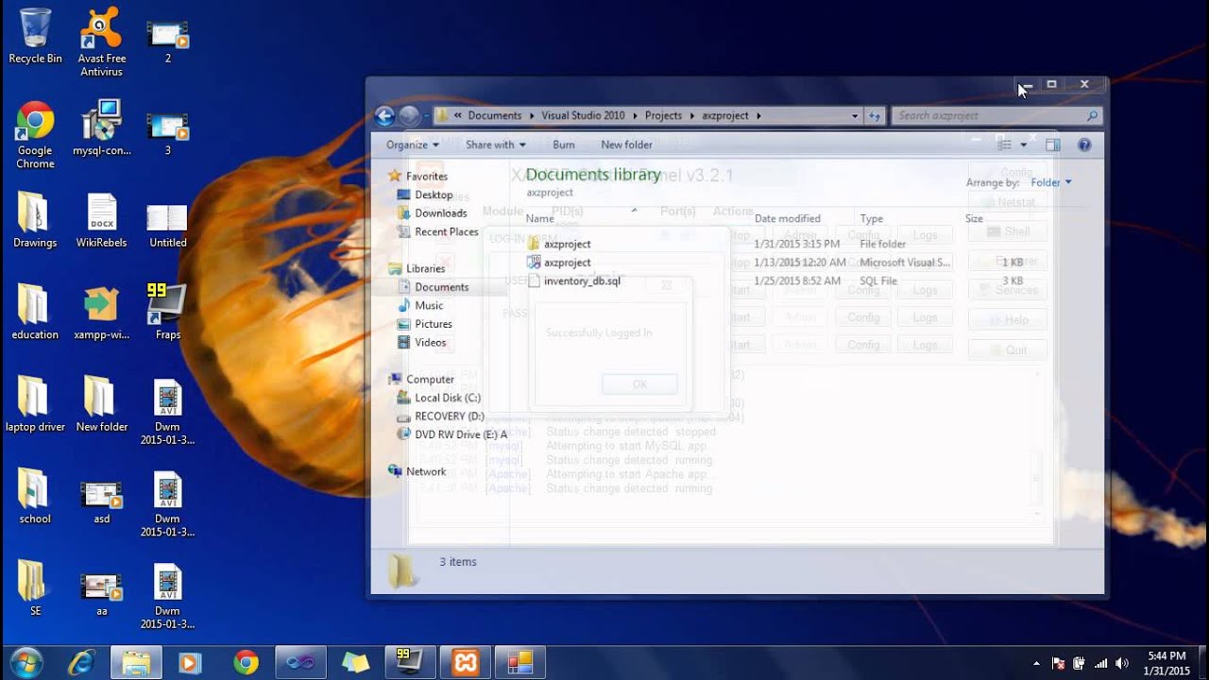1209x680 pixels.
Task: Open the Arrange by Folder dropdown
Action: [x=1051, y=182]
